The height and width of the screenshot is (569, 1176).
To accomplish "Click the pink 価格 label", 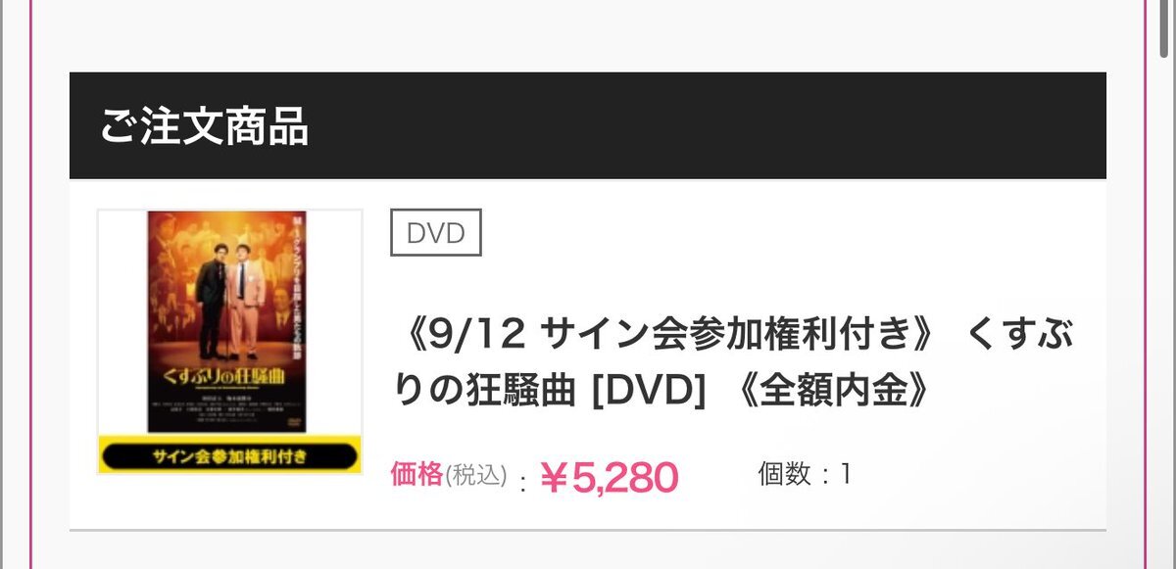I will tap(417, 474).
